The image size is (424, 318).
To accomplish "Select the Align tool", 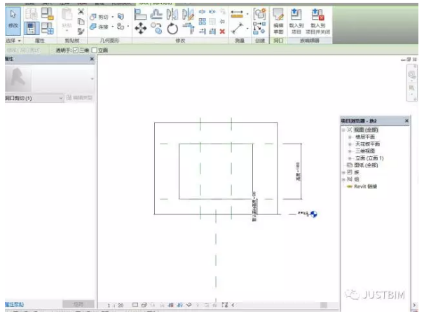I will 140,14.
